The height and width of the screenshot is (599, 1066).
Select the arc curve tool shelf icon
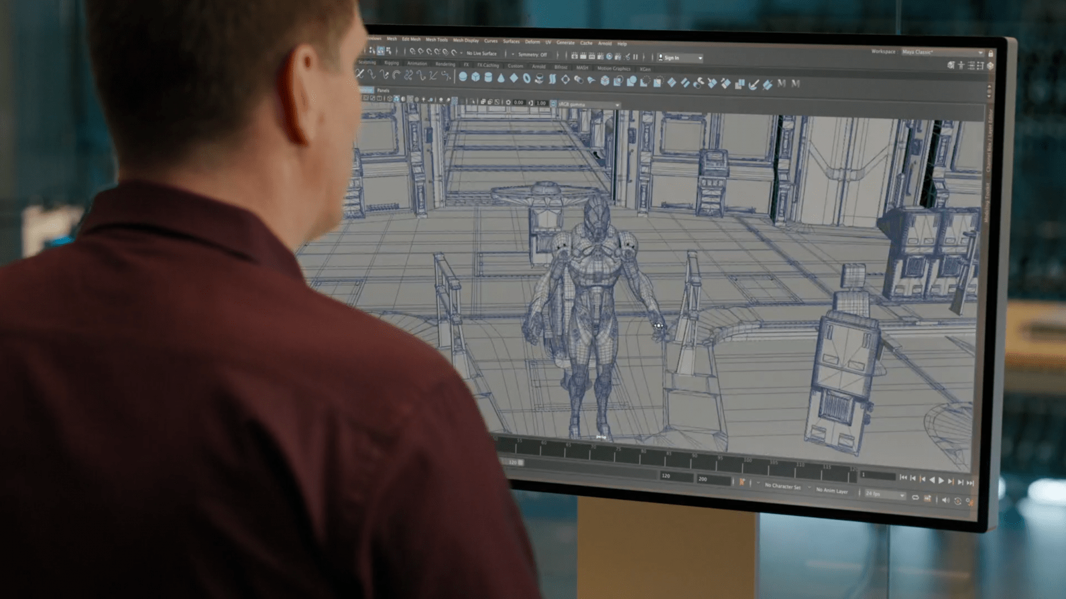tap(396, 75)
